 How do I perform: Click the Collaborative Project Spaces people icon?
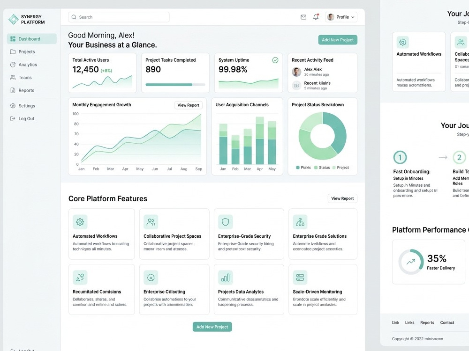151,222
